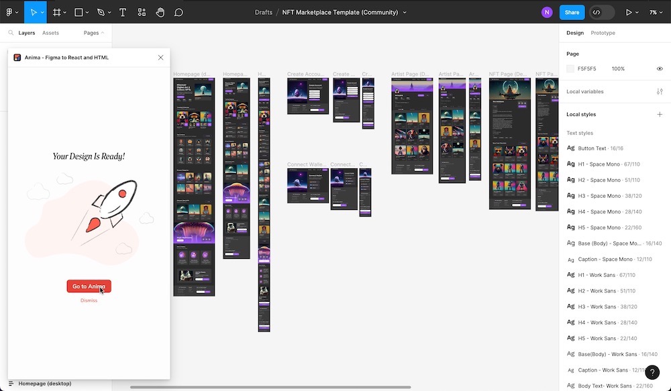Select the Text tool
This screenshot has height=391, width=671.
tap(123, 12)
